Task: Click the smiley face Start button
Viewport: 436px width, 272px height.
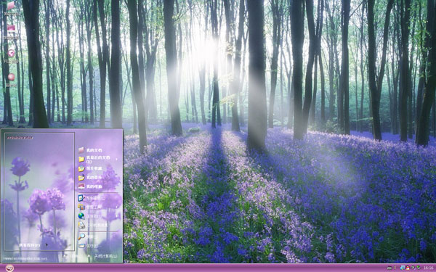Action: [x=9, y=268]
